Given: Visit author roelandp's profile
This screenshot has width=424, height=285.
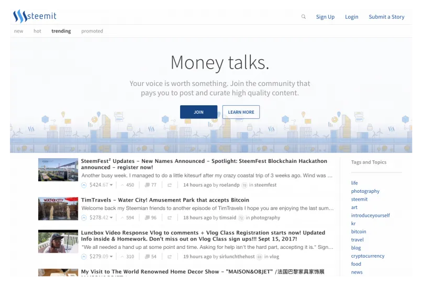Looking at the screenshot, I should [229, 185].
